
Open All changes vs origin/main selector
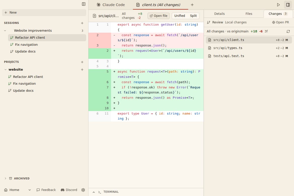pos(227,31)
